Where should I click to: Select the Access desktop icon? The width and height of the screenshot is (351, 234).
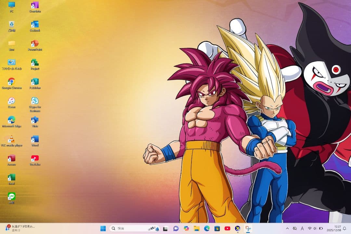12,158
